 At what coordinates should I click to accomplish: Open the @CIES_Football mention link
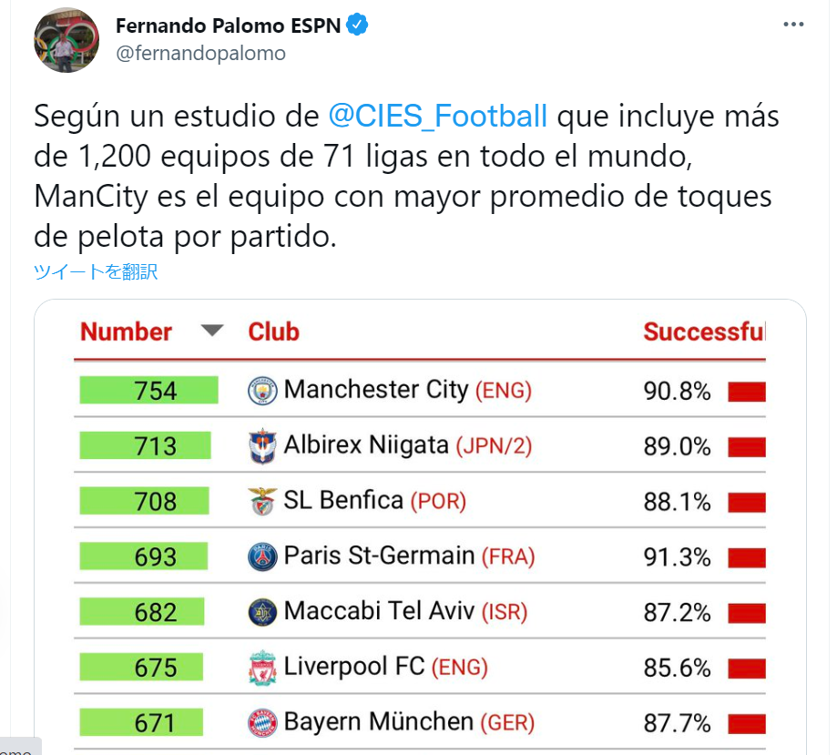(x=438, y=116)
